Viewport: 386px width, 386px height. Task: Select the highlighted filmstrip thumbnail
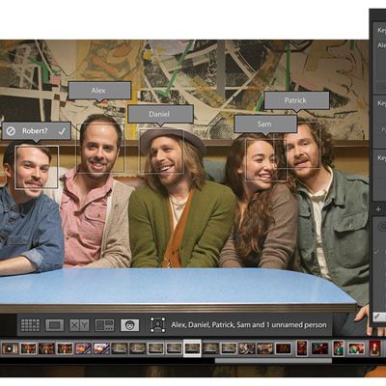192,348
